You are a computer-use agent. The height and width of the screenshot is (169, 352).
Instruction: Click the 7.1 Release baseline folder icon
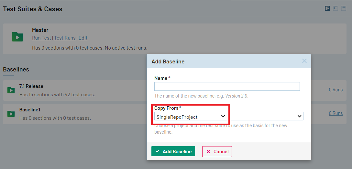point(11,90)
